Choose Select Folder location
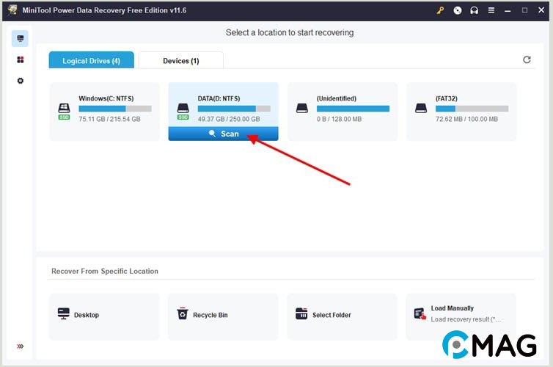 pyautogui.click(x=343, y=316)
